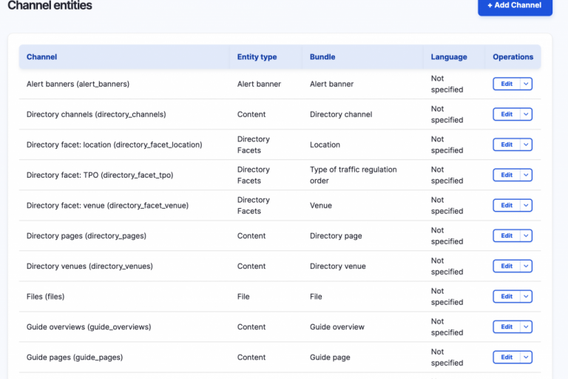Viewport: 568px width, 379px height.
Task: Open dropdown arrow for Alert banners row
Action: (x=526, y=84)
